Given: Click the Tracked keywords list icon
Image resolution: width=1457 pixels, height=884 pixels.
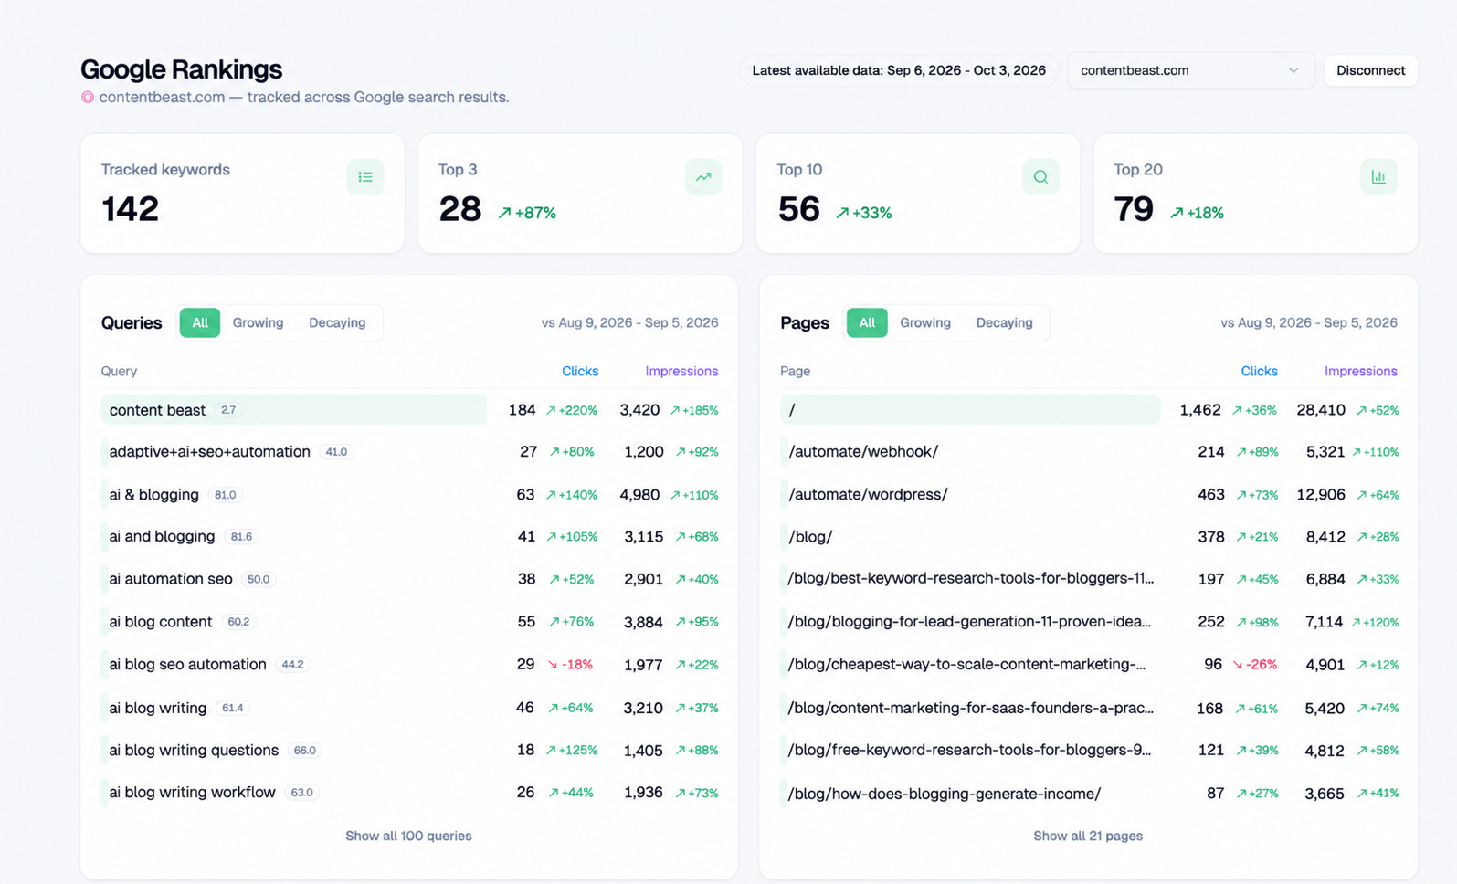Looking at the screenshot, I should [365, 177].
